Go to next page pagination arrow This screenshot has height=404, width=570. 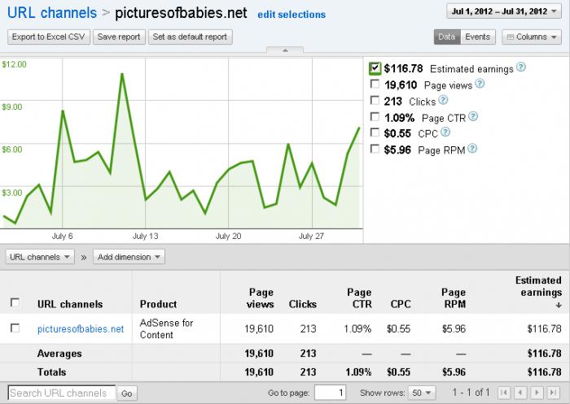pyautogui.click(x=537, y=393)
